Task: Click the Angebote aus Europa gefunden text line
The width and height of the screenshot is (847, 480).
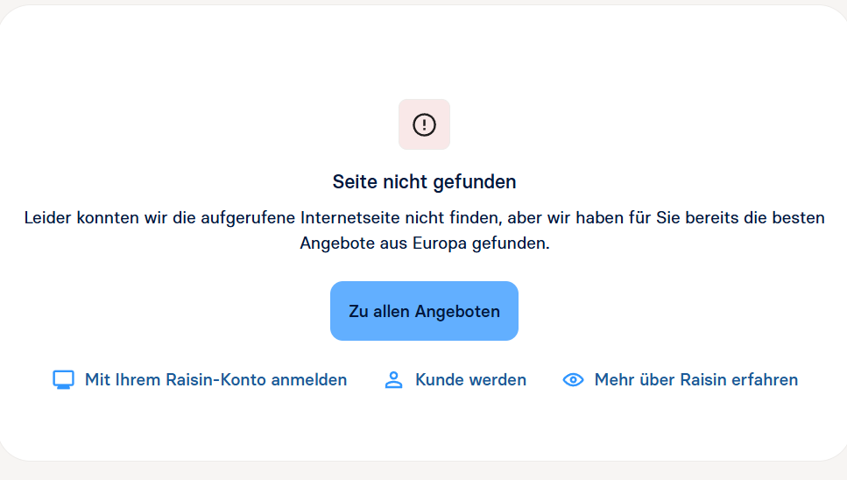Action: (x=425, y=243)
